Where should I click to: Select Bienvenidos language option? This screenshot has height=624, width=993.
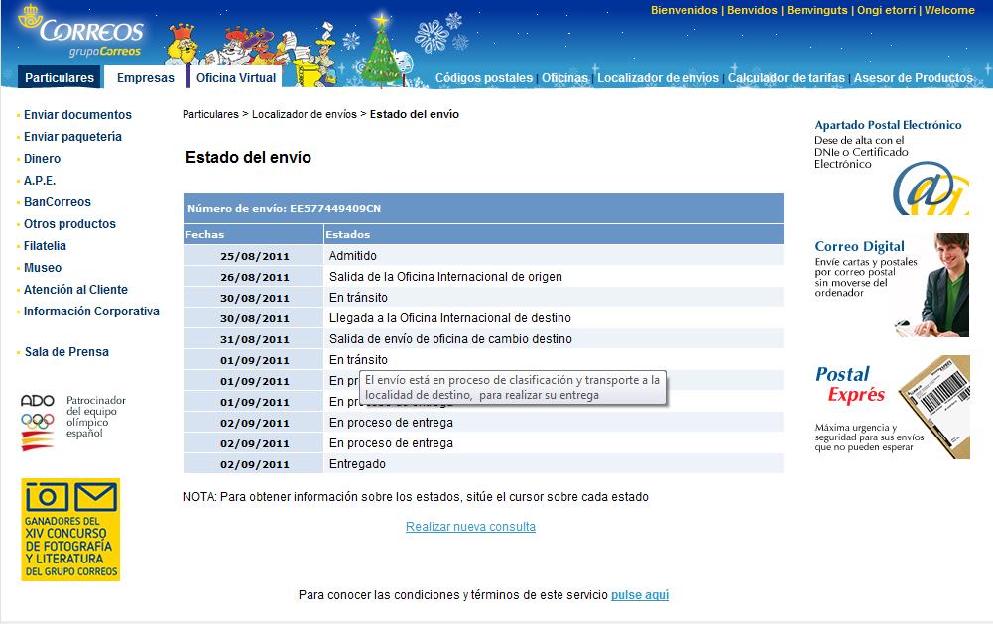coord(683,10)
